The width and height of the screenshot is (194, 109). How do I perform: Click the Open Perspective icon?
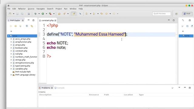pos(176,14)
